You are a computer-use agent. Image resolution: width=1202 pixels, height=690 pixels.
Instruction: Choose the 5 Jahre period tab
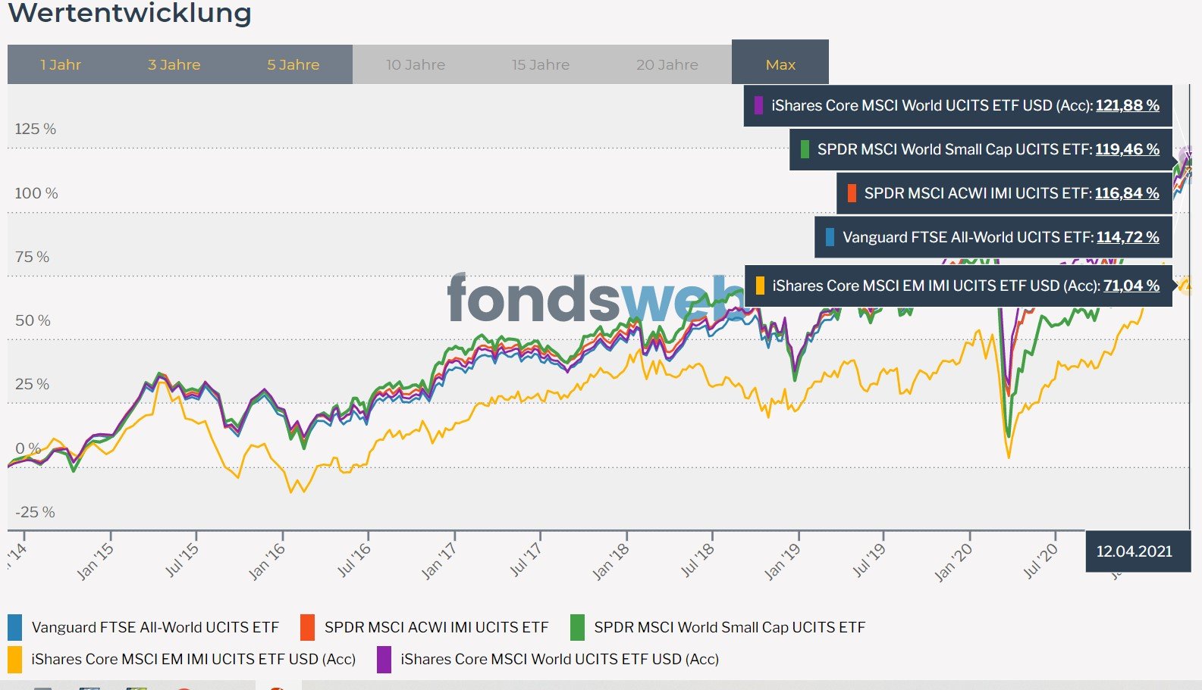pos(293,64)
